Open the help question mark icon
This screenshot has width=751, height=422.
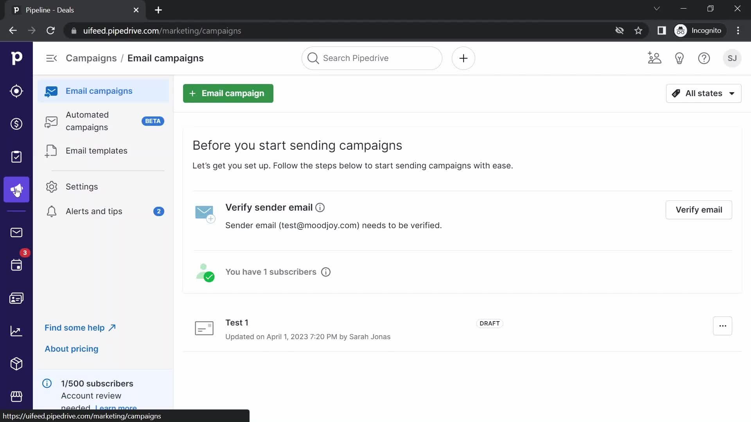pos(704,58)
